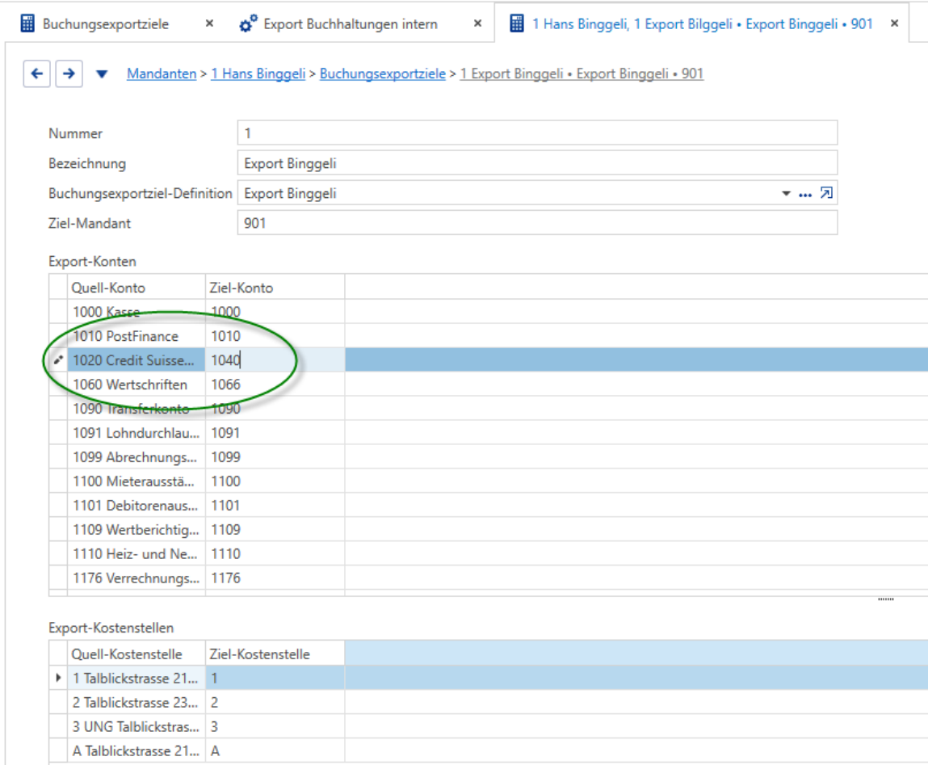Viewport: 928px width, 765px height.
Task: Click the ellipsis lookup button for Buchungsexportziel-Definition
Action: click(x=805, y=194)
